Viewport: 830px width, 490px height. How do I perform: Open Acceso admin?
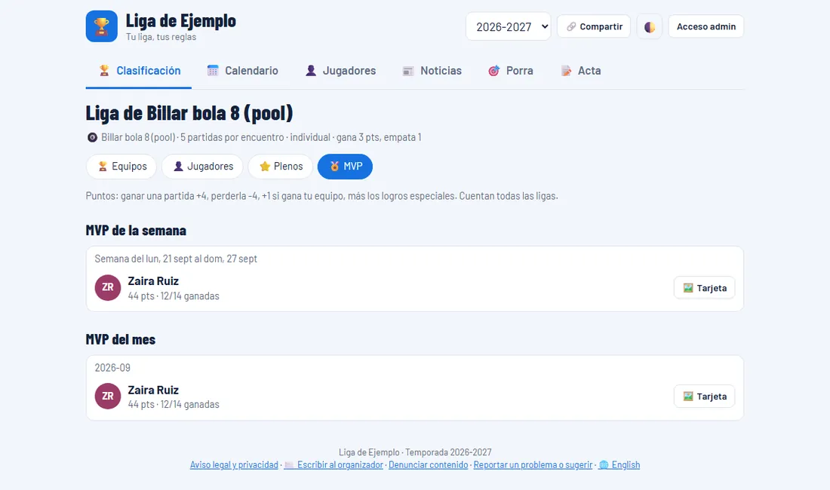pyautogui.click(x=706, y=26)
